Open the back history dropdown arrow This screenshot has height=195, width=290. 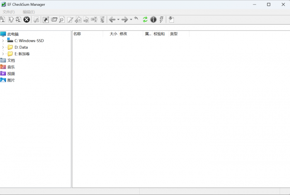[118, 19]
